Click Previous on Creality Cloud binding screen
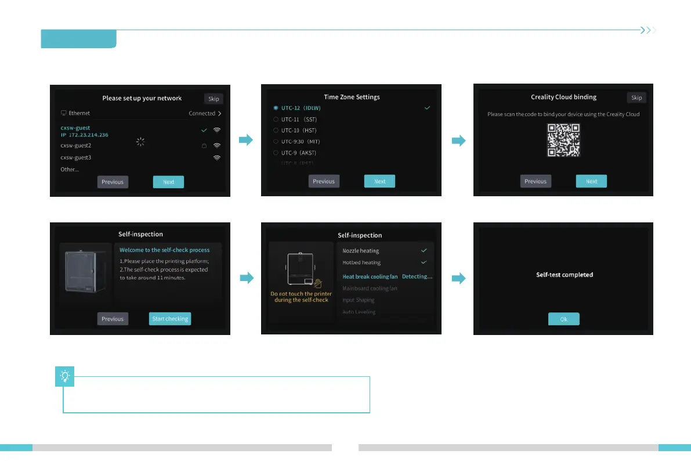This screenshot has height=461, width=691. pyautogui.click(x=536, y=181)
